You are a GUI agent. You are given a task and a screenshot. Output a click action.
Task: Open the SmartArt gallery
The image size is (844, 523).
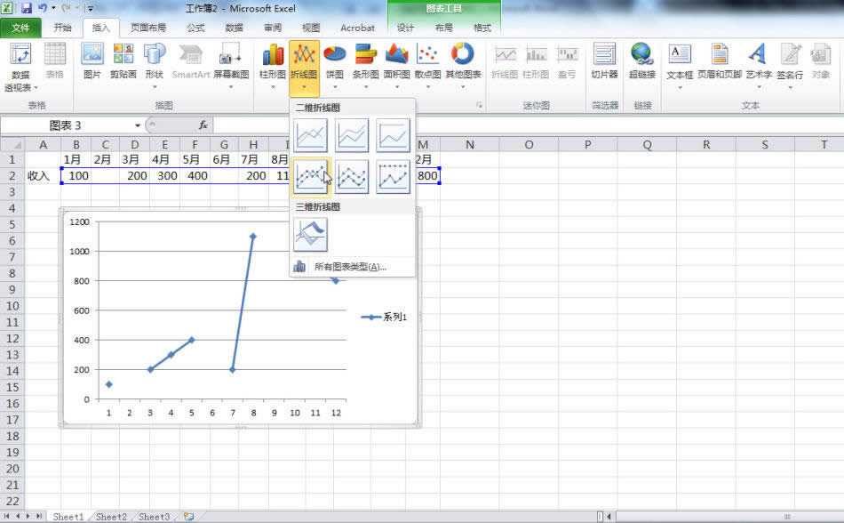(188, 62)
